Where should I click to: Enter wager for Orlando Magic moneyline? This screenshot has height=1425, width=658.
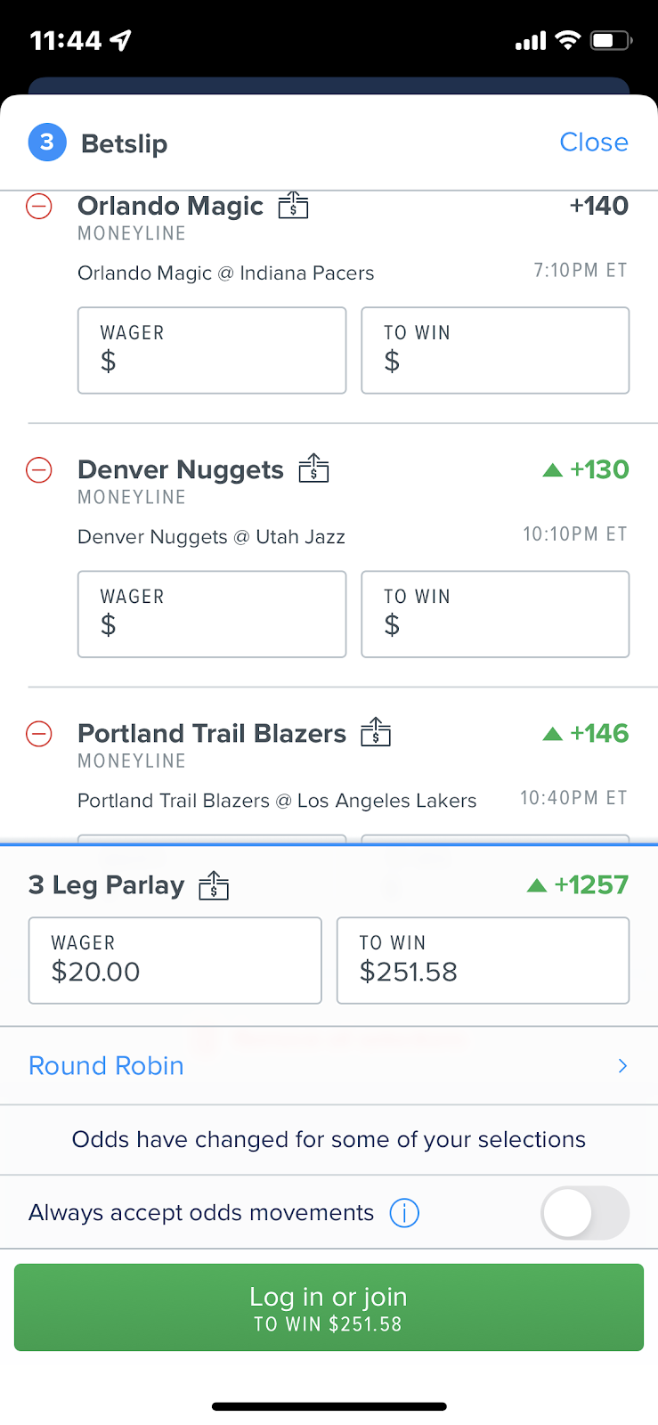(212, 350)
